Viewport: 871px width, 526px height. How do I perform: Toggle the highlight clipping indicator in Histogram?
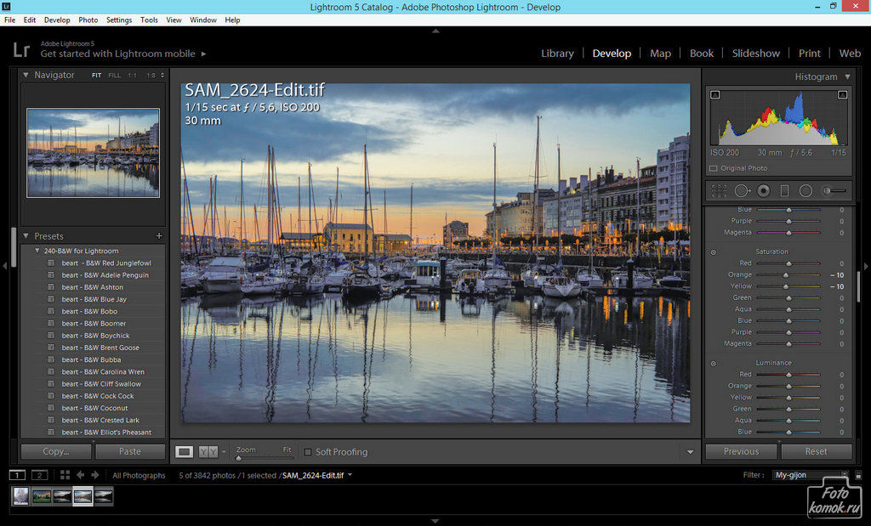pyautogui.click(x=842, y=95)
